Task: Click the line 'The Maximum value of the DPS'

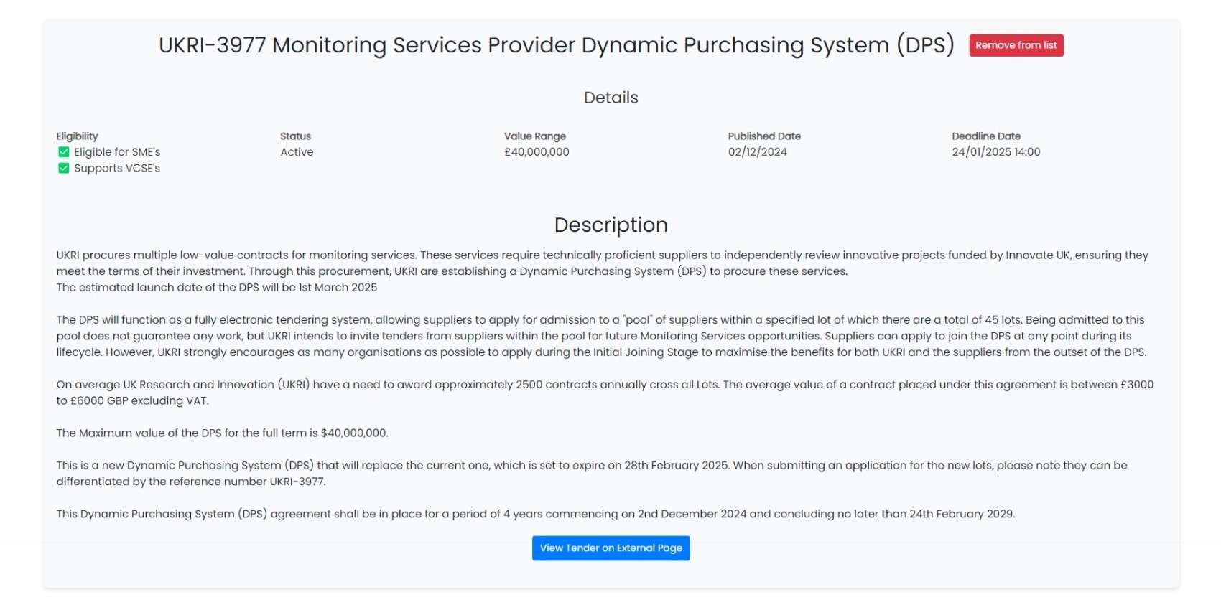Action: [x=223, y=433]
